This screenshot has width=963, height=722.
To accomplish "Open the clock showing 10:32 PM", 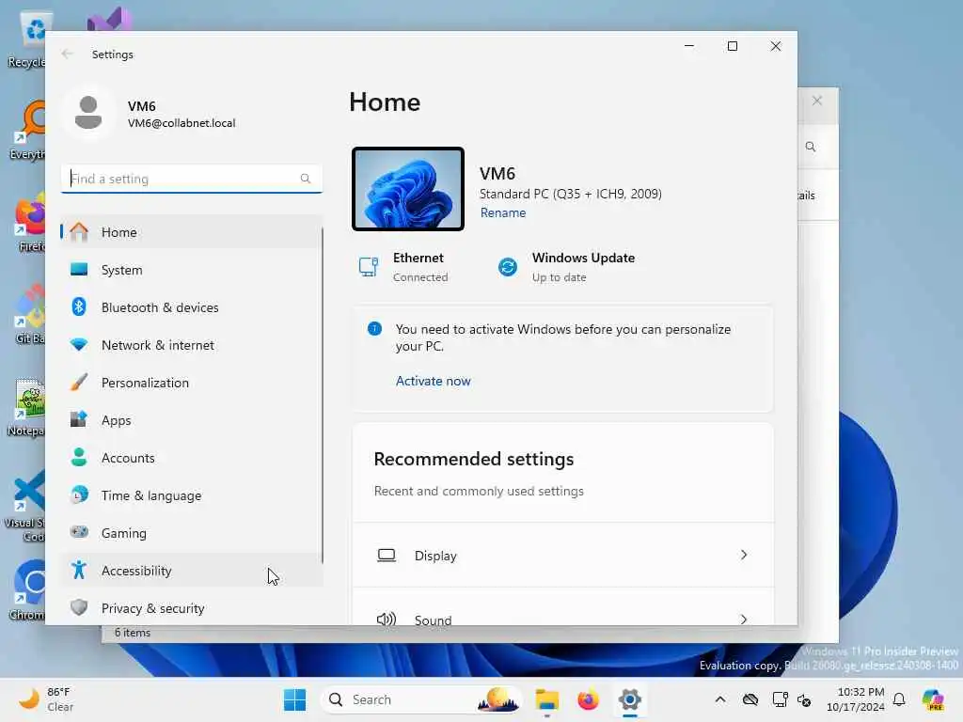I will [x=856, y=699].
